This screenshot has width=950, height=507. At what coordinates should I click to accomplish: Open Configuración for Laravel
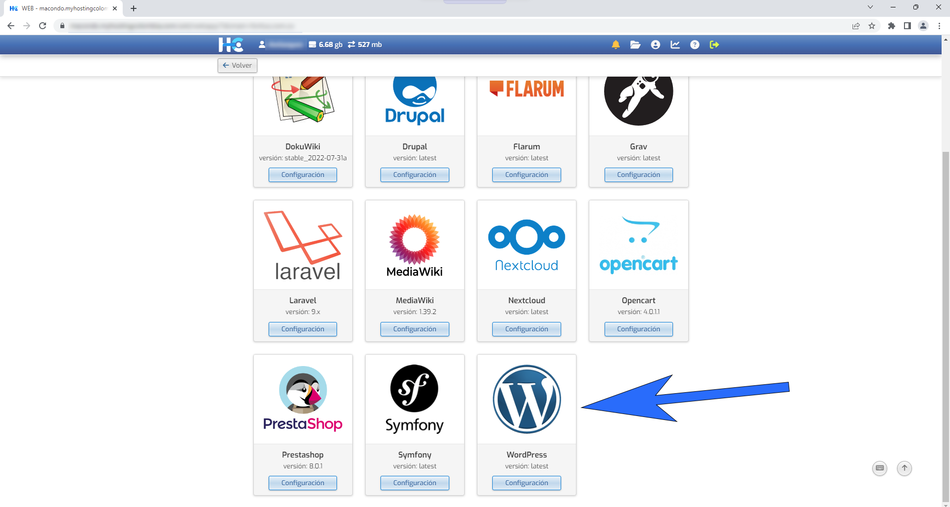tap(303, 329)
